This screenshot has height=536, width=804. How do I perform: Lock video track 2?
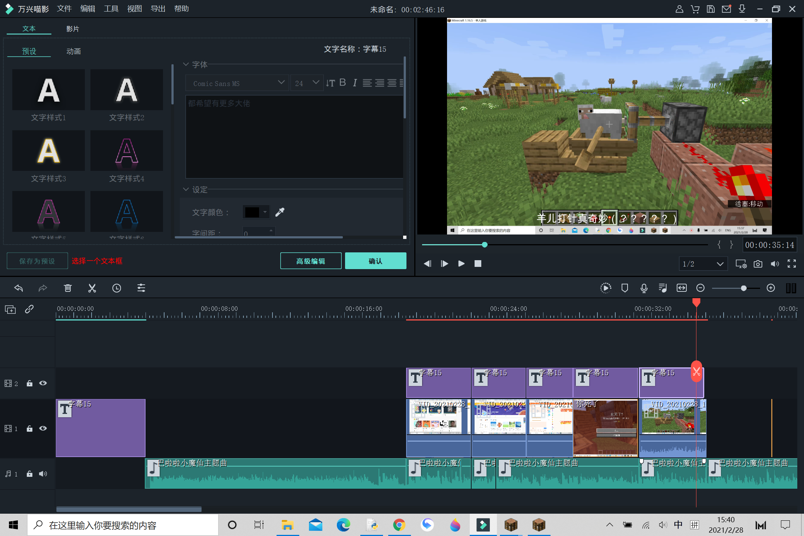click(x=29, y=383)
